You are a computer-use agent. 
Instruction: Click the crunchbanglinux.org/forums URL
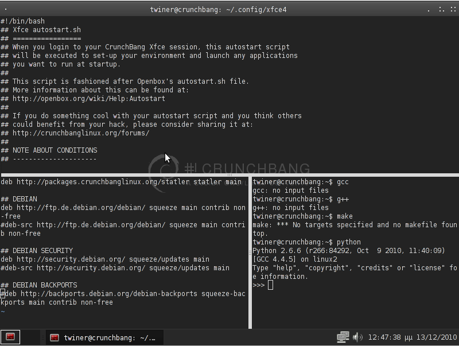tap(81, 133)
